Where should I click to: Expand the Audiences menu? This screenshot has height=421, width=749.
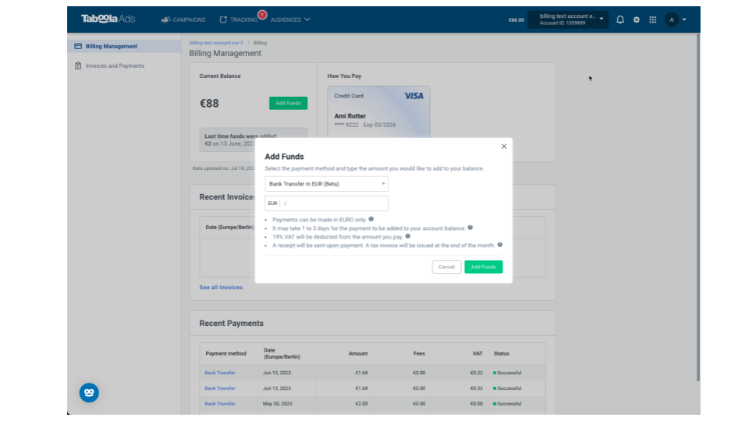click(290, 19)
